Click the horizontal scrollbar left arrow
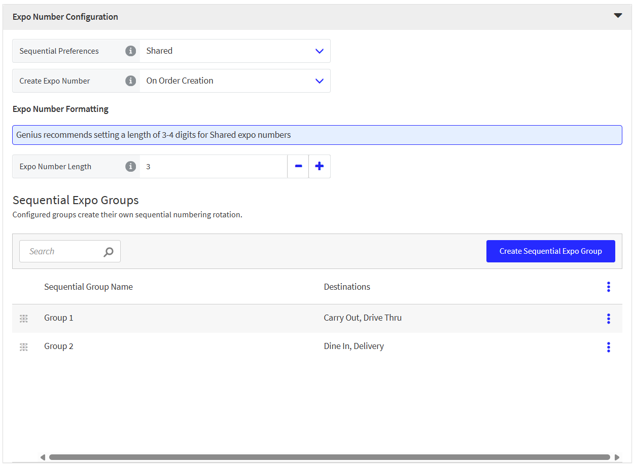Screen dimensions: 633x464 click(43, 457)
